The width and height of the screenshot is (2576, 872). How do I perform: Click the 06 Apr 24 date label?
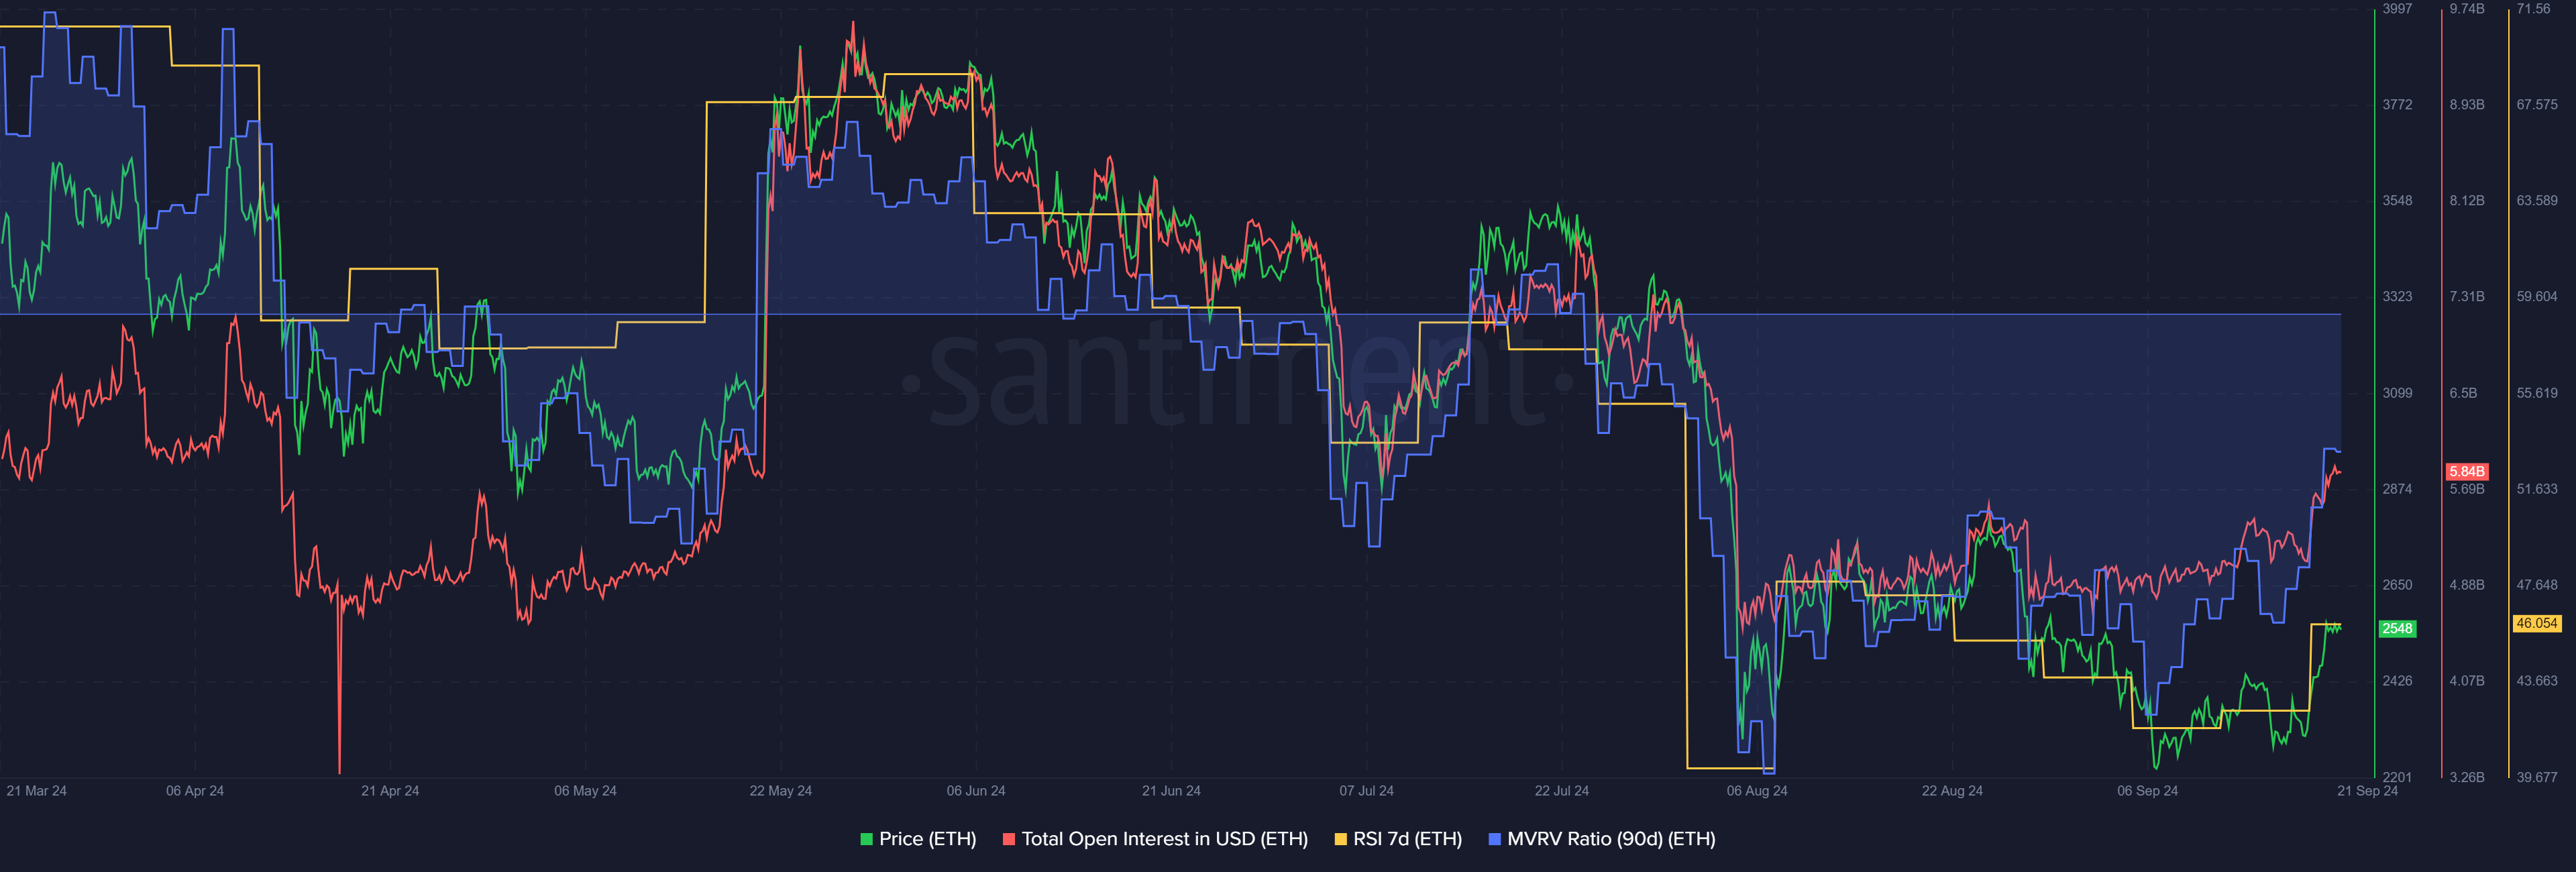[x=195, y=791]
